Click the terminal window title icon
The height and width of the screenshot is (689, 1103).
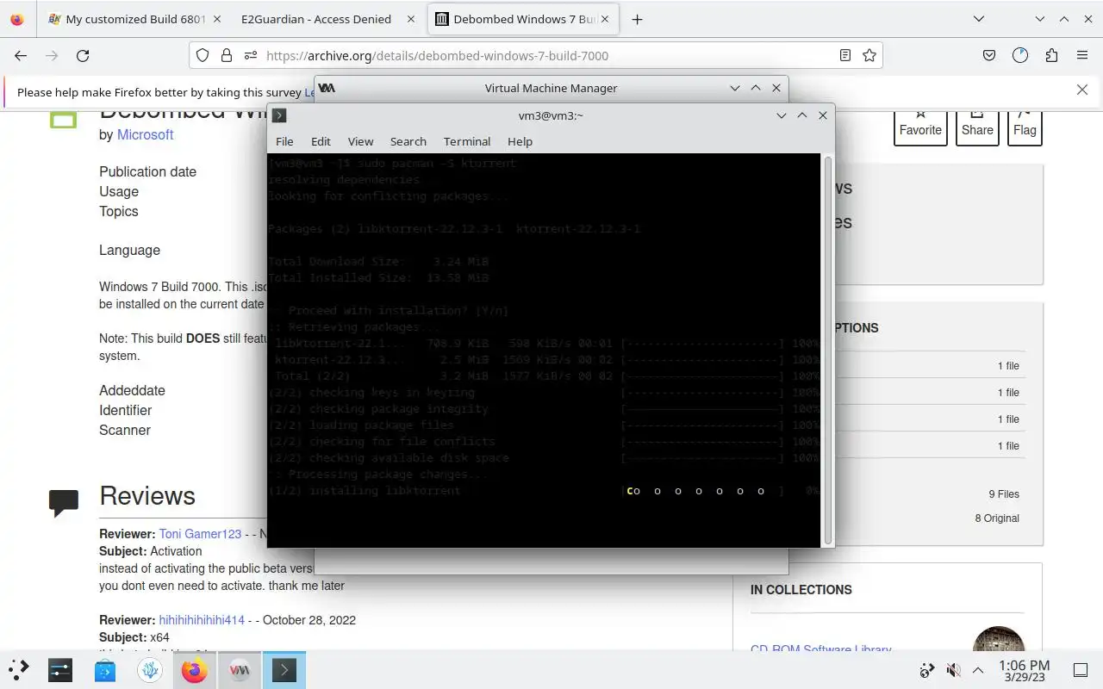[279, 115]
